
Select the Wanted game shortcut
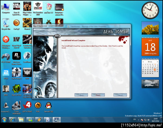click(x=27, y=24)
